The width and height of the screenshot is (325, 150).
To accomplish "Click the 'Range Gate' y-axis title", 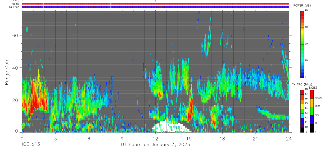I will (7, 72).
